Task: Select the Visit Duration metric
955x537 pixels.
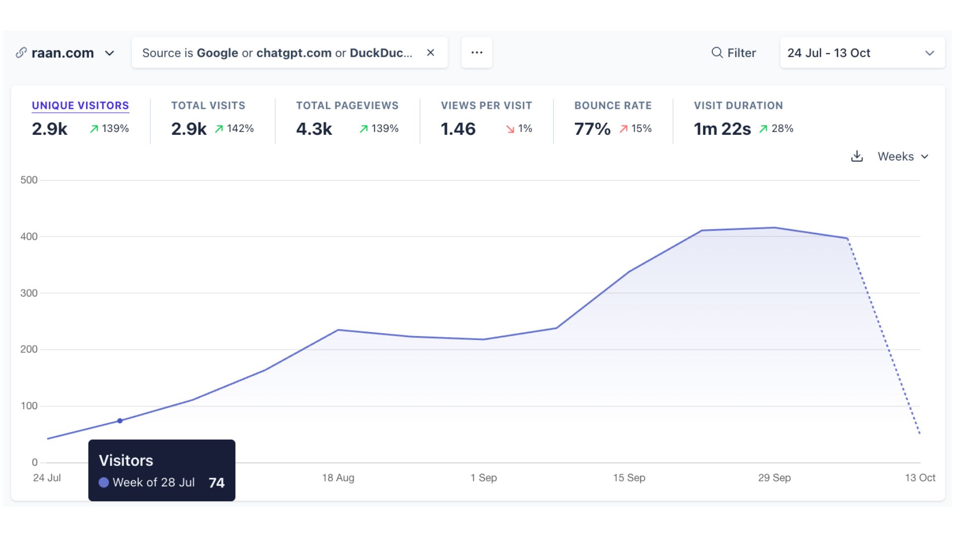Action: [738, 105]
